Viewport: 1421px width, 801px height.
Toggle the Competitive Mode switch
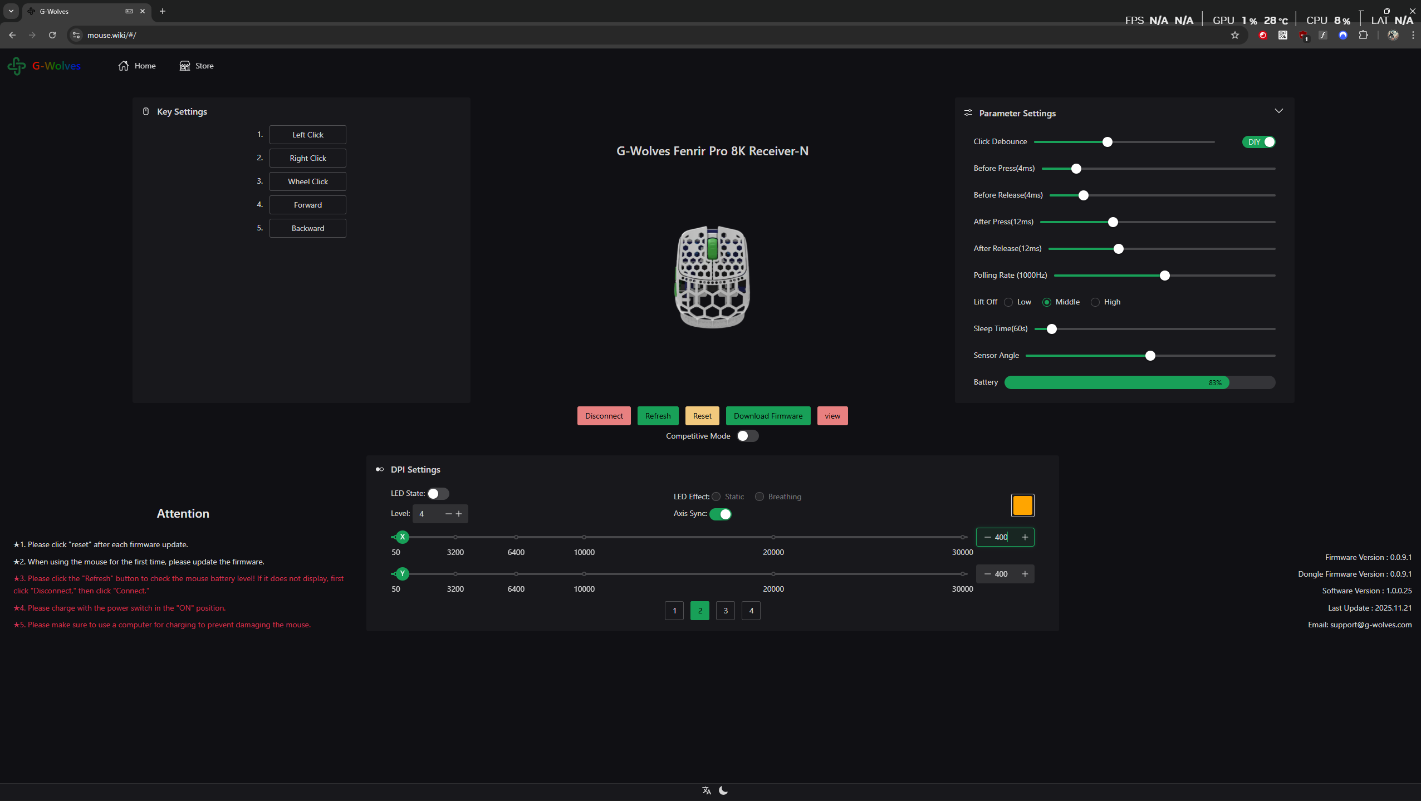tap(747, 436)
